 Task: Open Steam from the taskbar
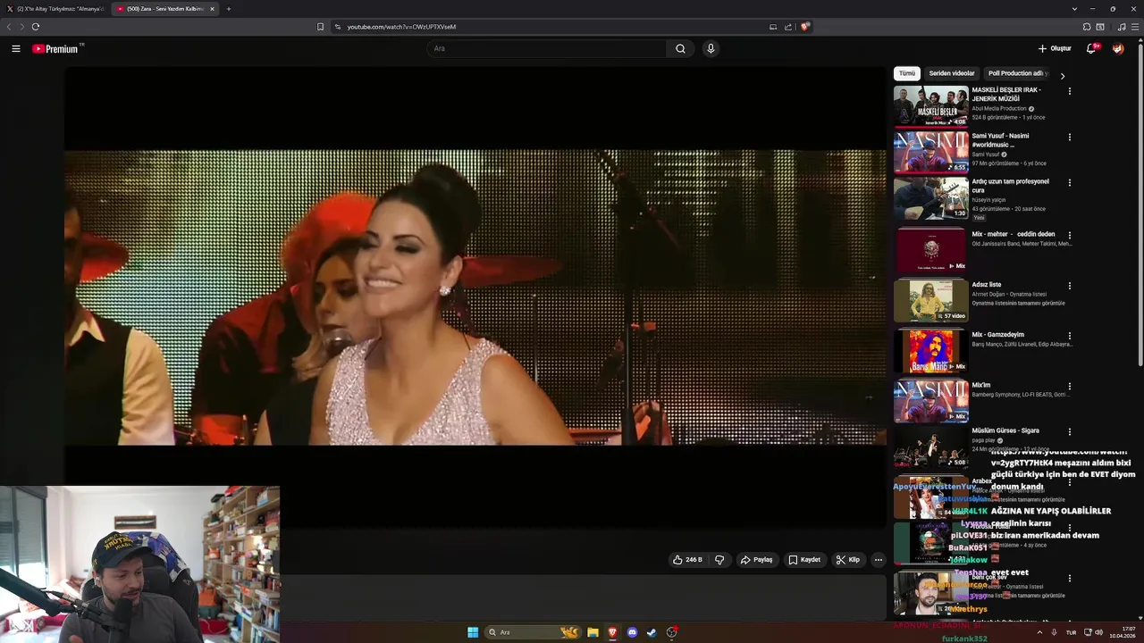pos(652,632)
